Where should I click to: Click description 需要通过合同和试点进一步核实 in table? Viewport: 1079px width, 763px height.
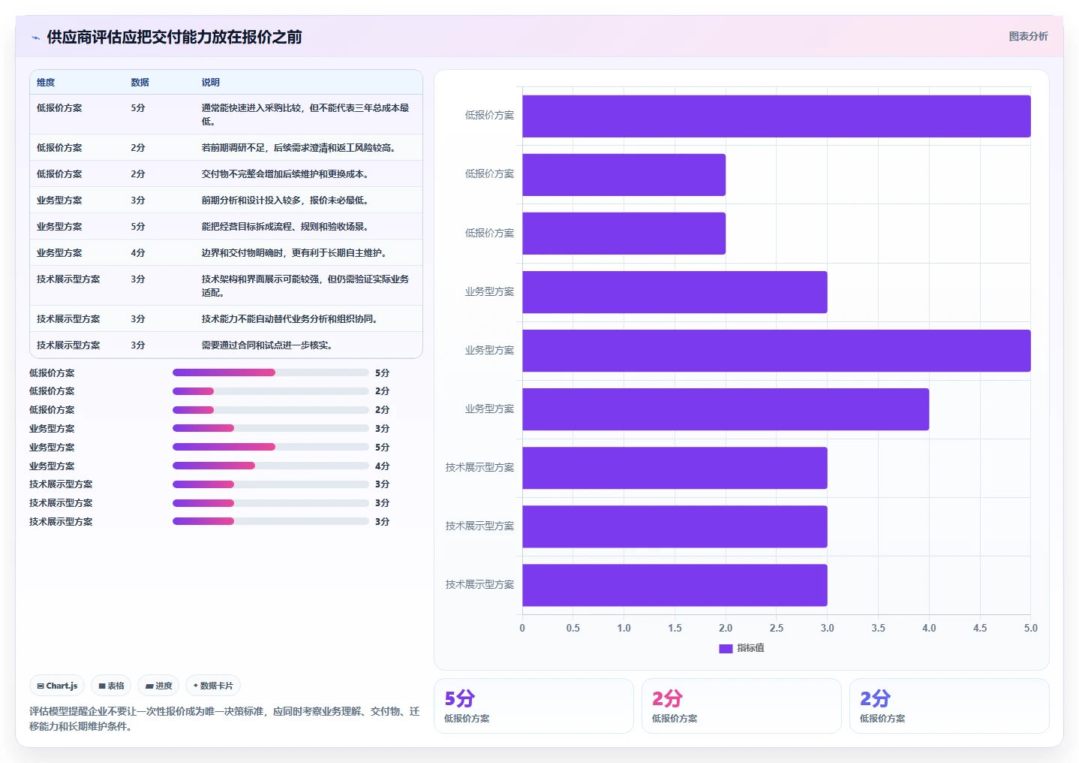pyautogui.click(x=266, y=345)
